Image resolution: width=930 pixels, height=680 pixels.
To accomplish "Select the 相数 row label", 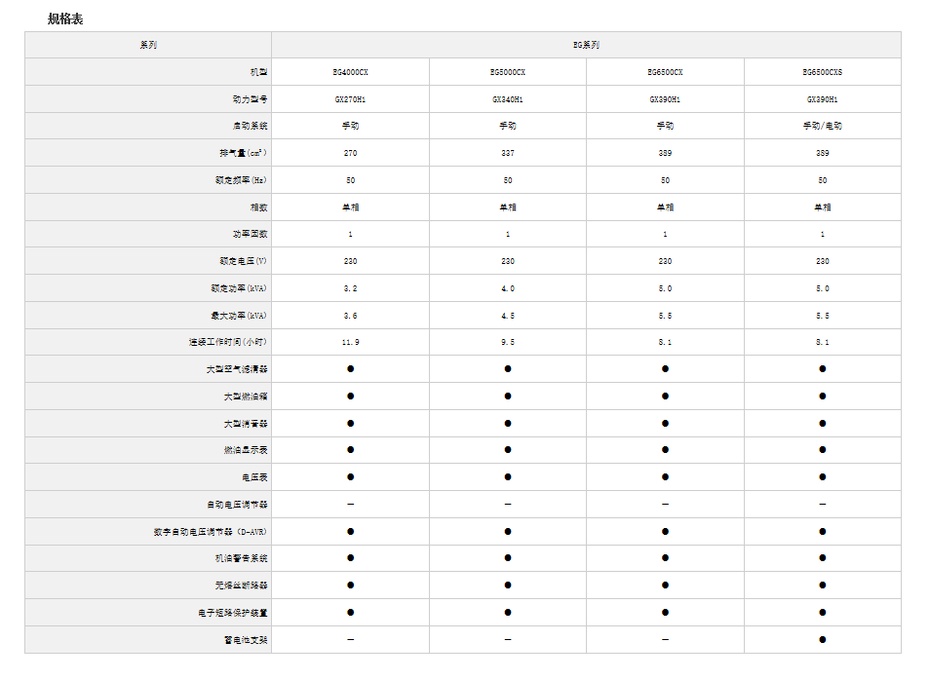I will pos(258,208).
